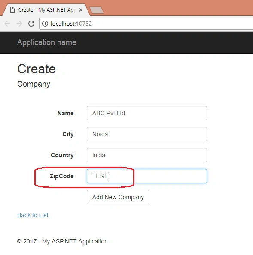Viewport: 253px width, 255px height.
Task: Open the Application name navbar link
Action: [47, 42]
